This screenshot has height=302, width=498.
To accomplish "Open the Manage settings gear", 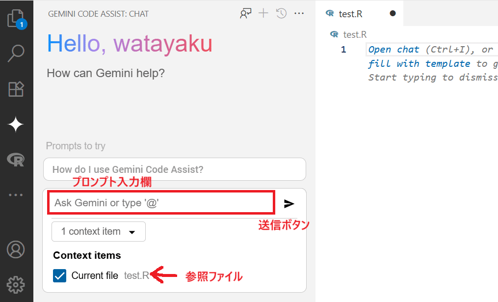I will (16, 285).
